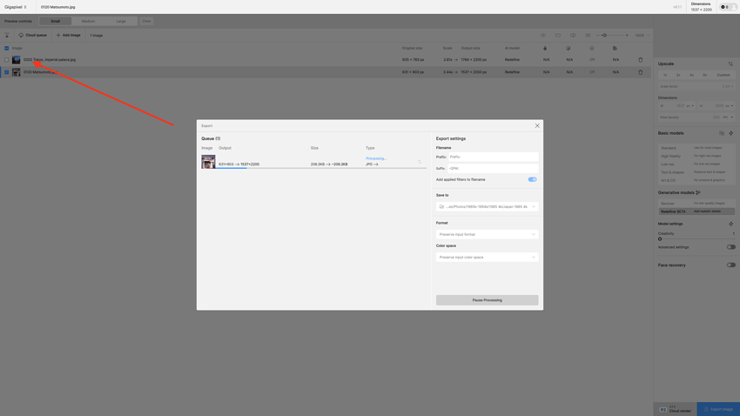Click Pause Processing button
Image resolution: width=740 pixels, height=416 pixels.
coord(487,300)
